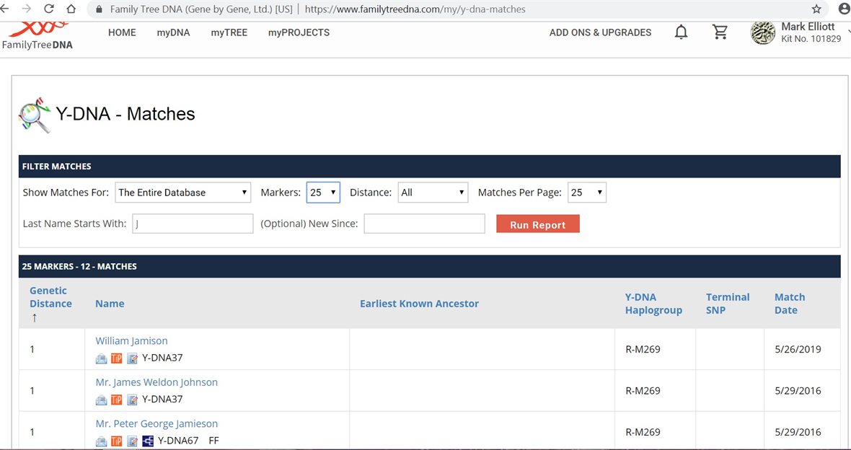Click the Last Name Starts With field
The height and width of the screenshot is (450, 851).
click(x=193, y=224)
